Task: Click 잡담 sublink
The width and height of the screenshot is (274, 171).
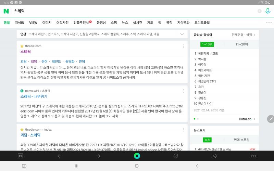Action: click(x=34, y=62)
